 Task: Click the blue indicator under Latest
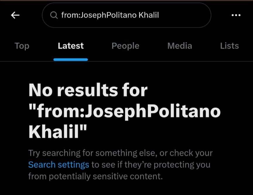pos(71,60)
